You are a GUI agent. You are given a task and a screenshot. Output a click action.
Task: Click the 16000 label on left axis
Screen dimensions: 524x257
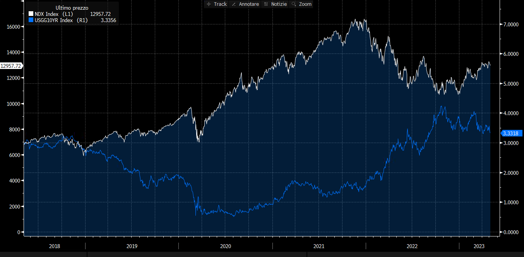click(x=12, y=26)
